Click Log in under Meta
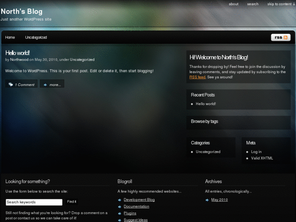Image resolution: width=296 pixels, height=222 pixels. coord(256,152)
